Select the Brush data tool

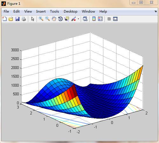click(73, 19)
